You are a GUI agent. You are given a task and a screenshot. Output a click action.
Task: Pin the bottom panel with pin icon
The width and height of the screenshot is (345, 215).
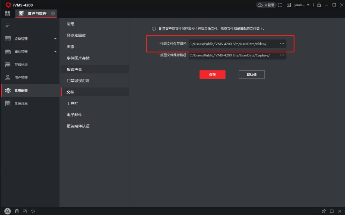(324, 211)
